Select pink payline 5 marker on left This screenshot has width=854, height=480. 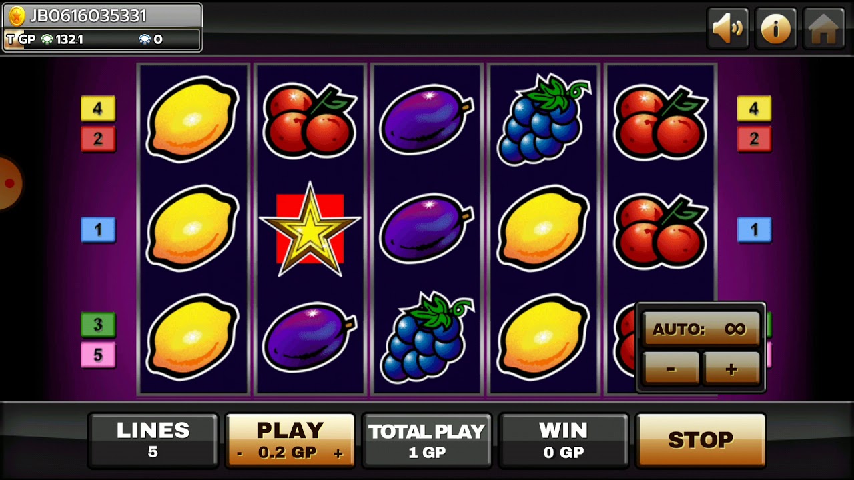click(98, 355)
